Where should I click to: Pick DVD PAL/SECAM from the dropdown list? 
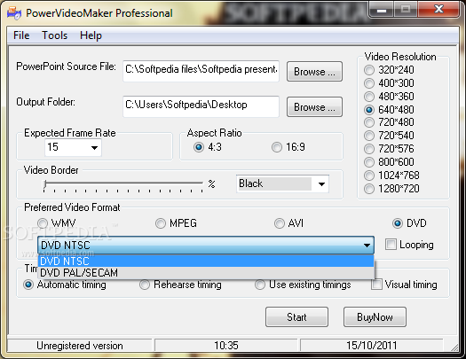206,273
